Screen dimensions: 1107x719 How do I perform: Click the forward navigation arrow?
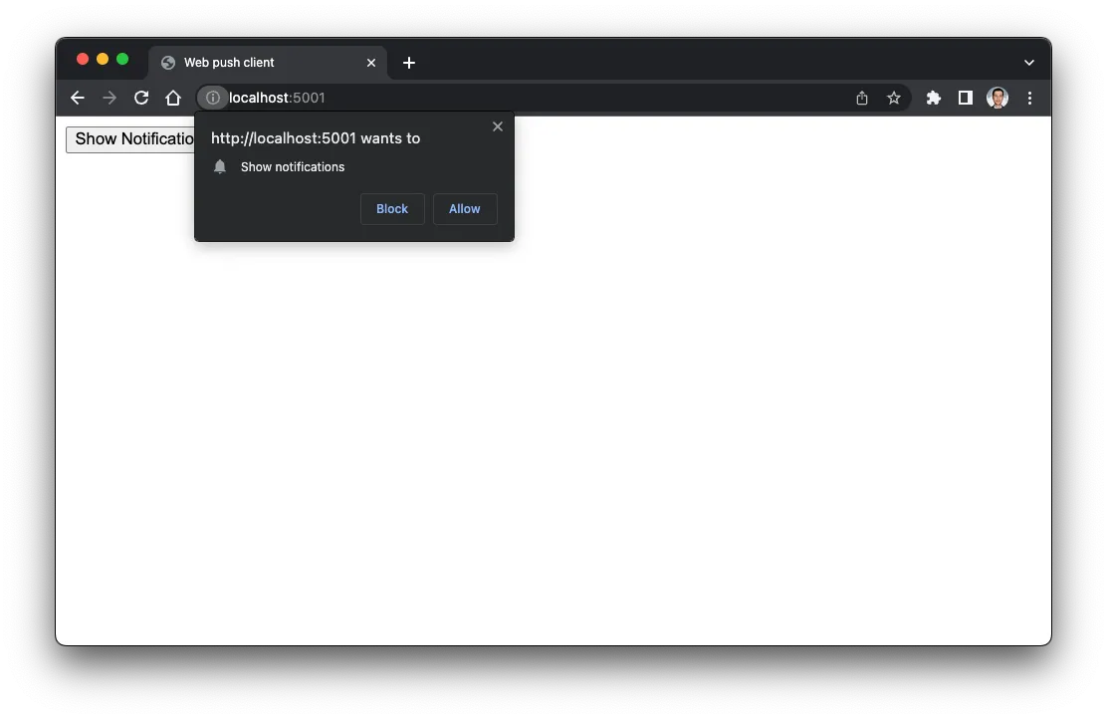[x=110, y=98]
